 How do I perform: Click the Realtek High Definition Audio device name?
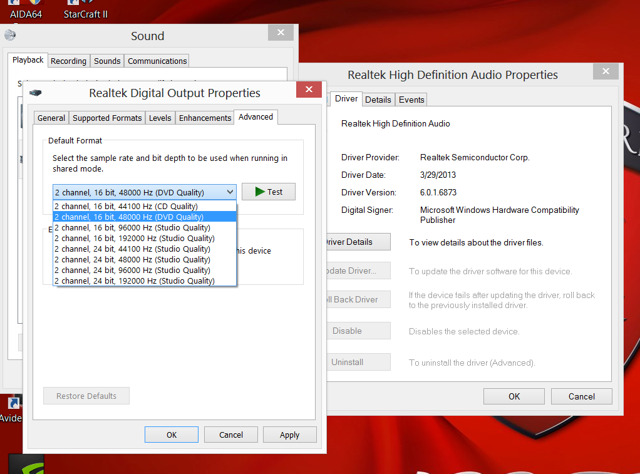396,123
